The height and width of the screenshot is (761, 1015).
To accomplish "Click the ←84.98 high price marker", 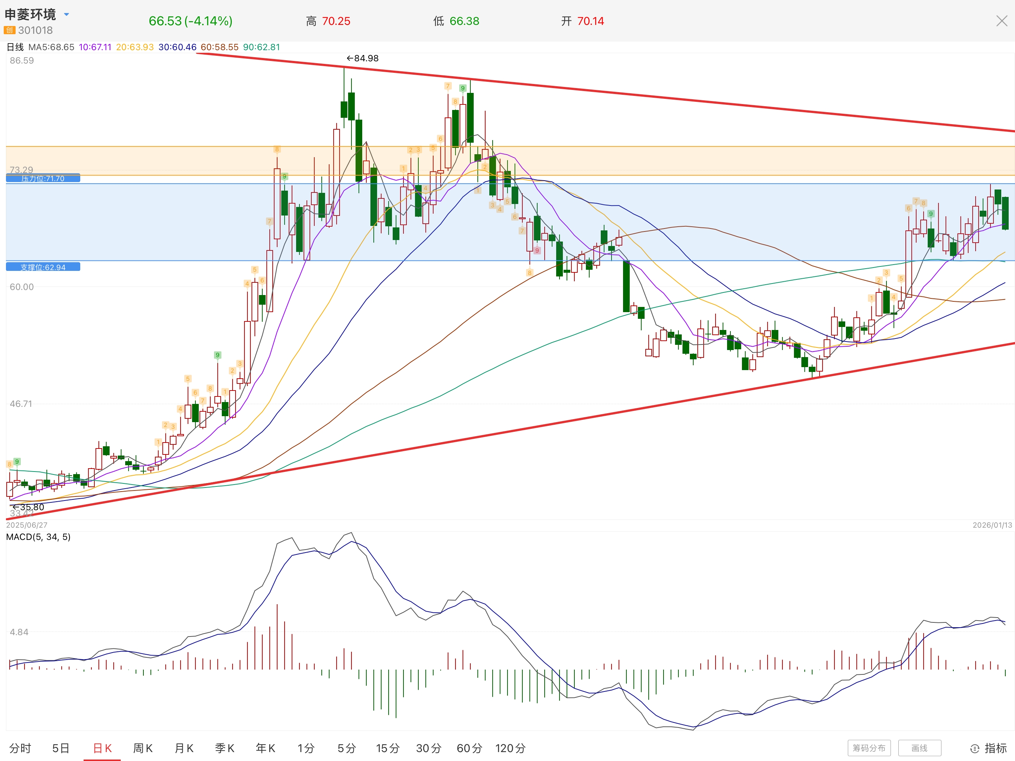I will [x=363, y=58].
